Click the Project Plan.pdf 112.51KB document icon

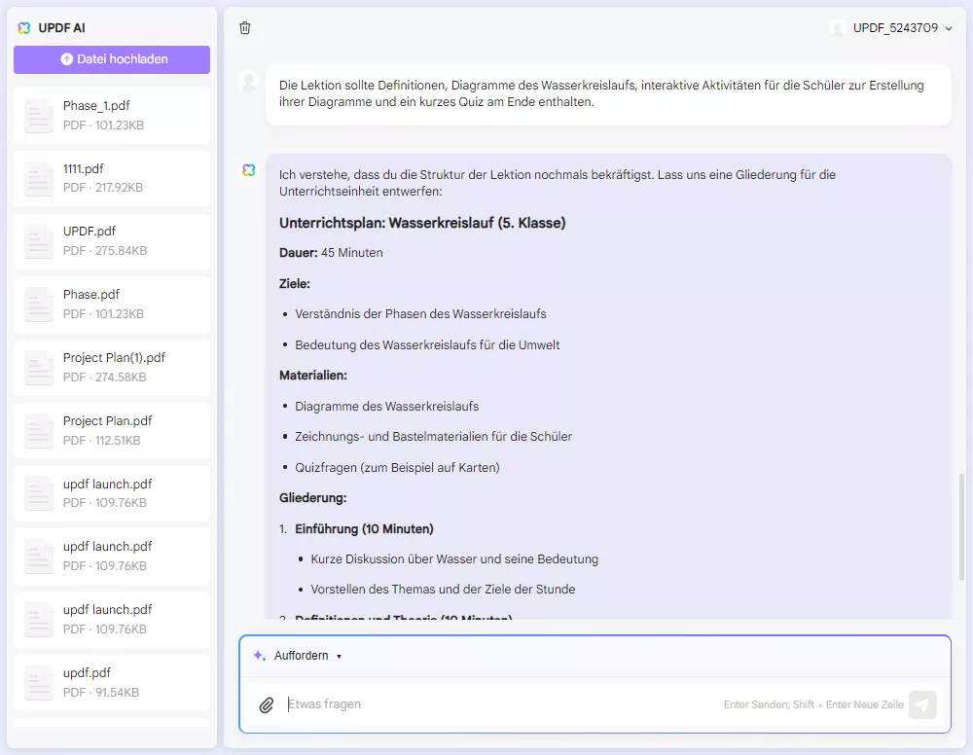39,431
